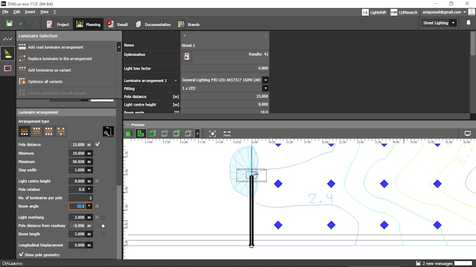Open notifications bell icon
This screenshot has height=267, width=476.
click(468, 23)
